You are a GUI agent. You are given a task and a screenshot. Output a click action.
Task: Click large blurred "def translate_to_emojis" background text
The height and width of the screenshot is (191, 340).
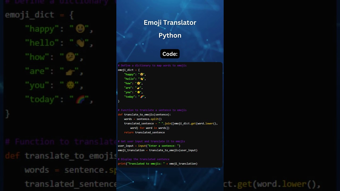click(x=61, y=156)
